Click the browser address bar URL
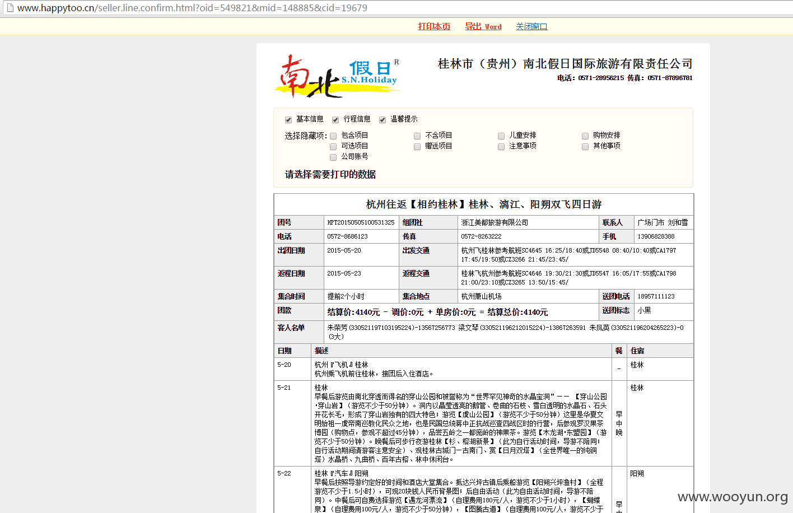The height and width of the screenshot is (513, 793). click(192, 8)
